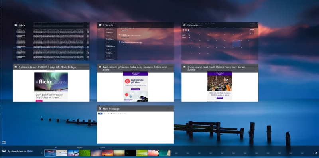Show previous backgrounds with left arrow
Viewport: 319px width, 158px height.
click(x=42, y=153)
